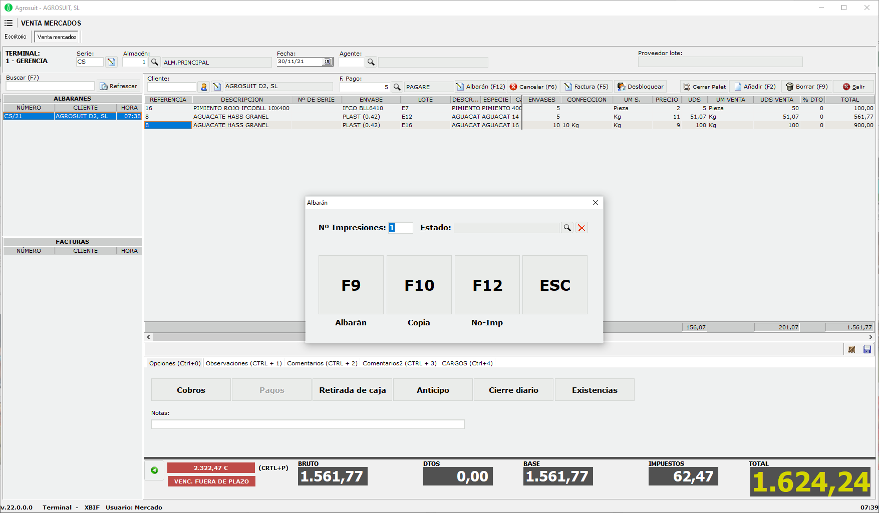
Task: Click the TOTAL column header
Action: point(850,100)
